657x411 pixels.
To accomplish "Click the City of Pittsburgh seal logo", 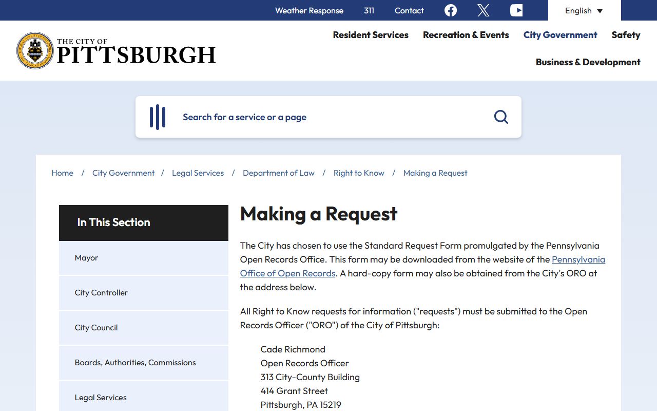I will click(35, 50).
